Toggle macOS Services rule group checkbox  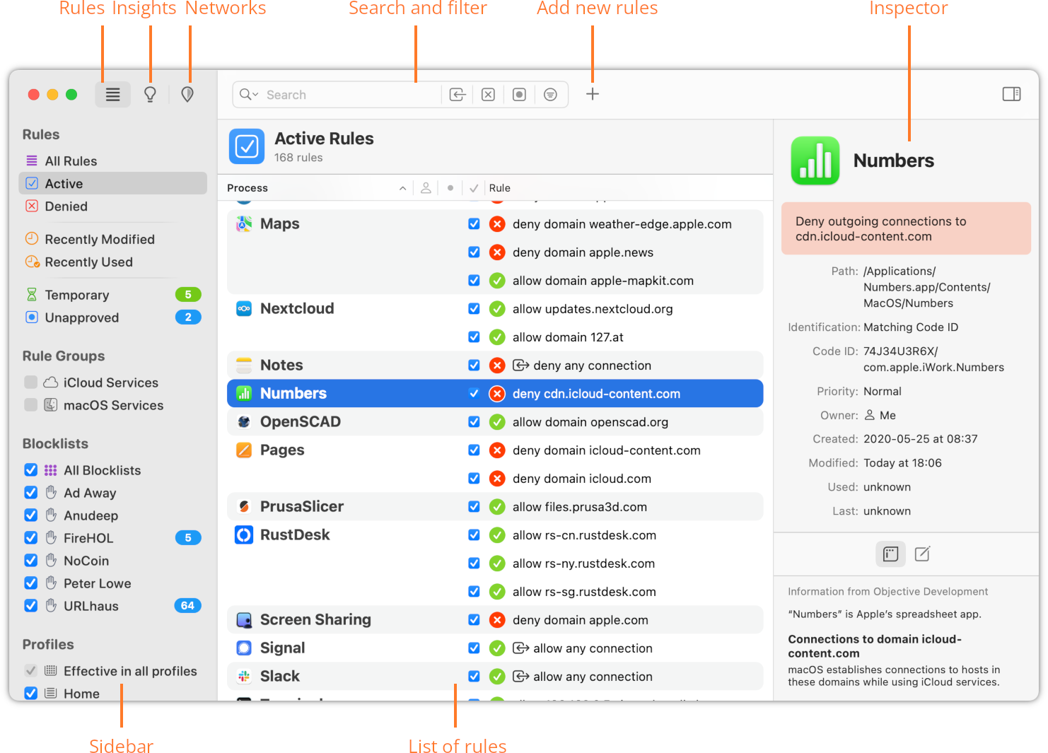[30, 405]
